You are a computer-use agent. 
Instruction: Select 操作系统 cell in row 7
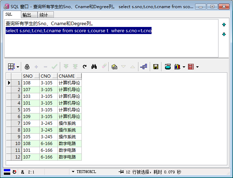[x=69, y=123]
